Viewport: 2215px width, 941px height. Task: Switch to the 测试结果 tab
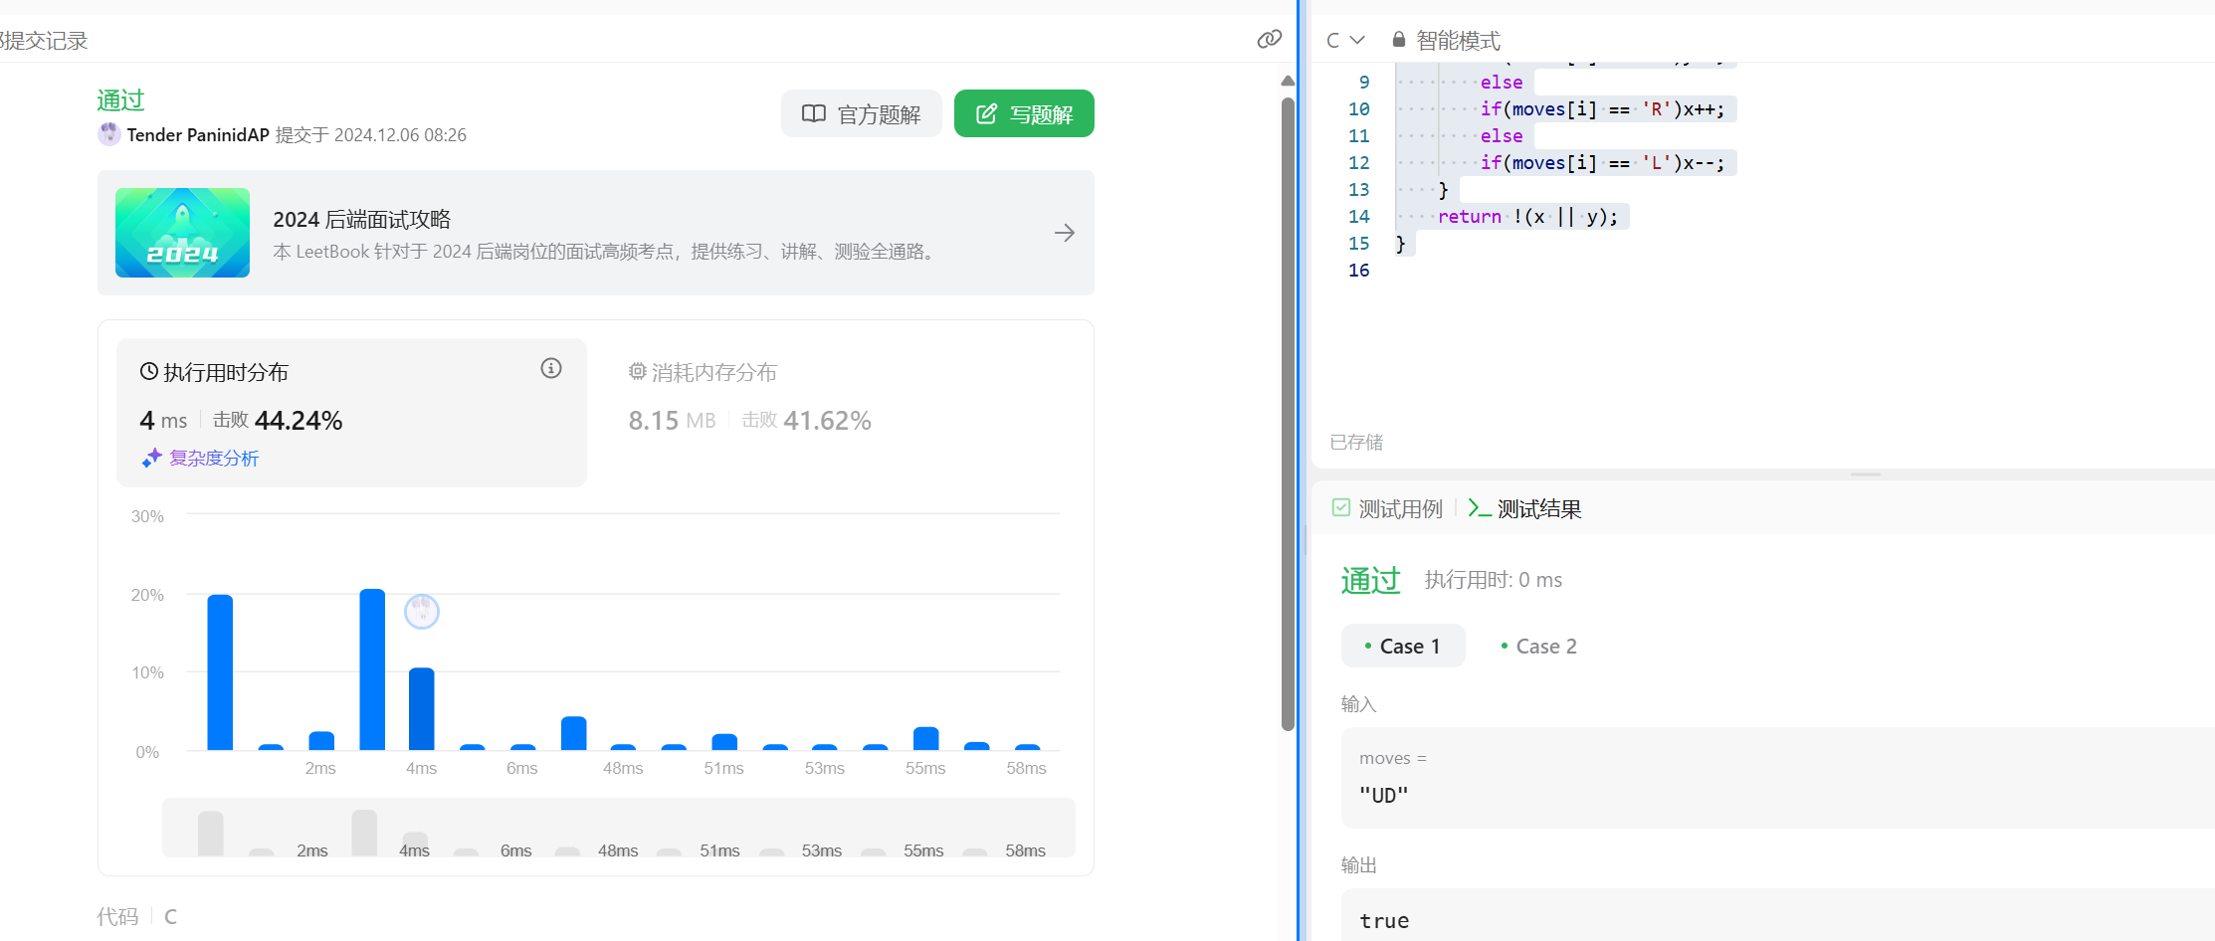[x=1525, y=509]
